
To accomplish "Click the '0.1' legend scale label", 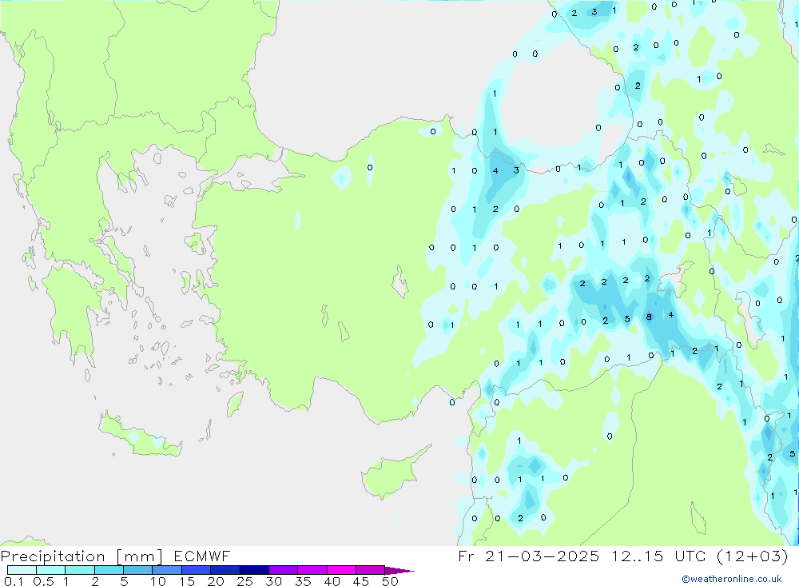I will coord(14,581).
